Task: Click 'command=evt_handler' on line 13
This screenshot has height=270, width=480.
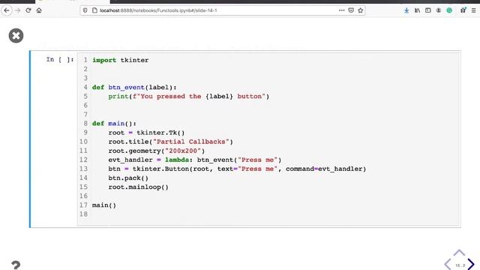Action: pos(324,169)
